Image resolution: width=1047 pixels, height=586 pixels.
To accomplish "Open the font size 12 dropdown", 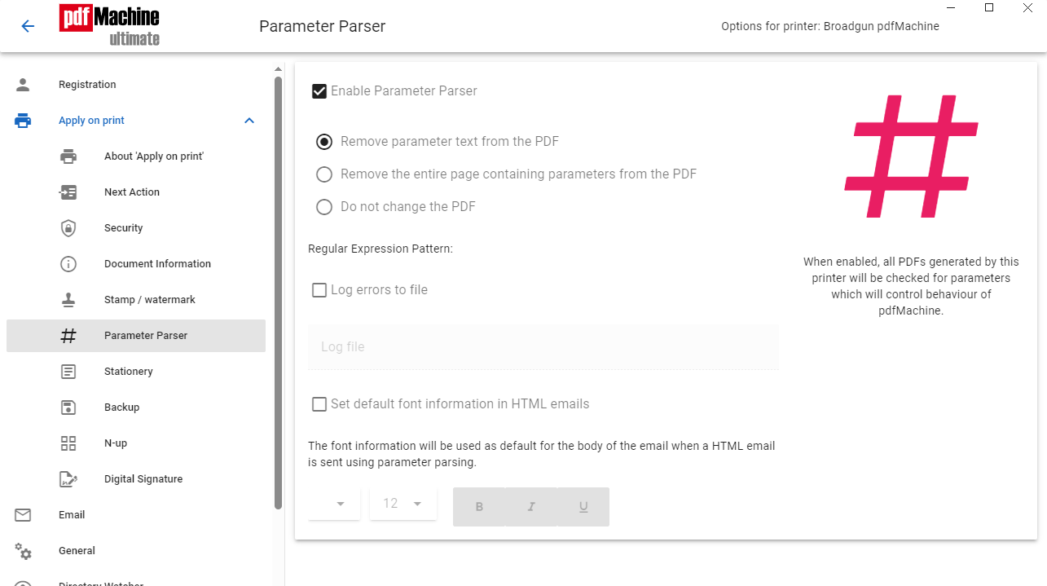I will click(x=403, y=504).
